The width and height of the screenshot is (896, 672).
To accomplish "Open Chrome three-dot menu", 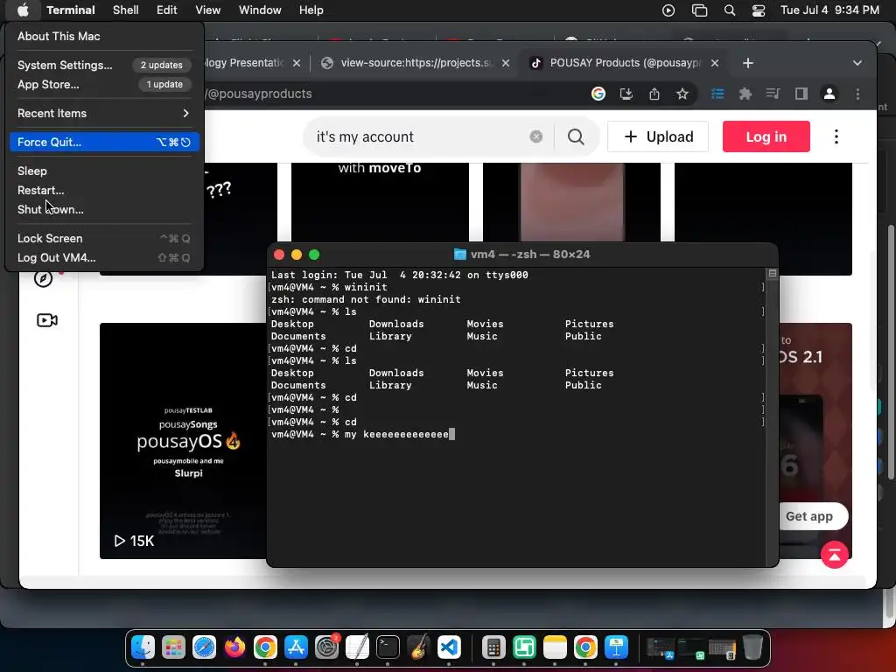I will click(857, 94).
